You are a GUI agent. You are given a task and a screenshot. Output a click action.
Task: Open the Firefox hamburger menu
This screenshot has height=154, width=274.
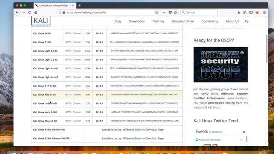tap(265, 12)
